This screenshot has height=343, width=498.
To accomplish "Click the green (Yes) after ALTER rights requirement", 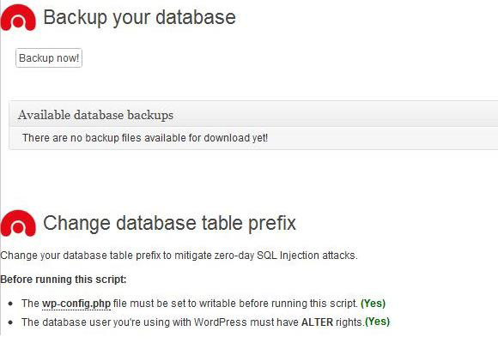I will pyautogui.click(x=377, y=322).
